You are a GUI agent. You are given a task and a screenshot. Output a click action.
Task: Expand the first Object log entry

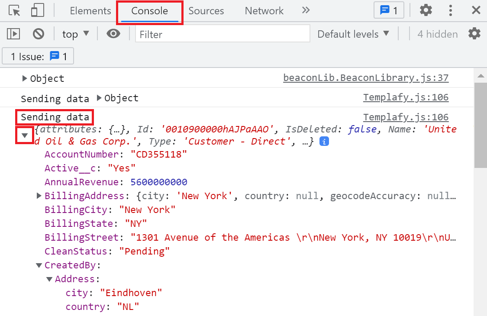coord(25,78)
